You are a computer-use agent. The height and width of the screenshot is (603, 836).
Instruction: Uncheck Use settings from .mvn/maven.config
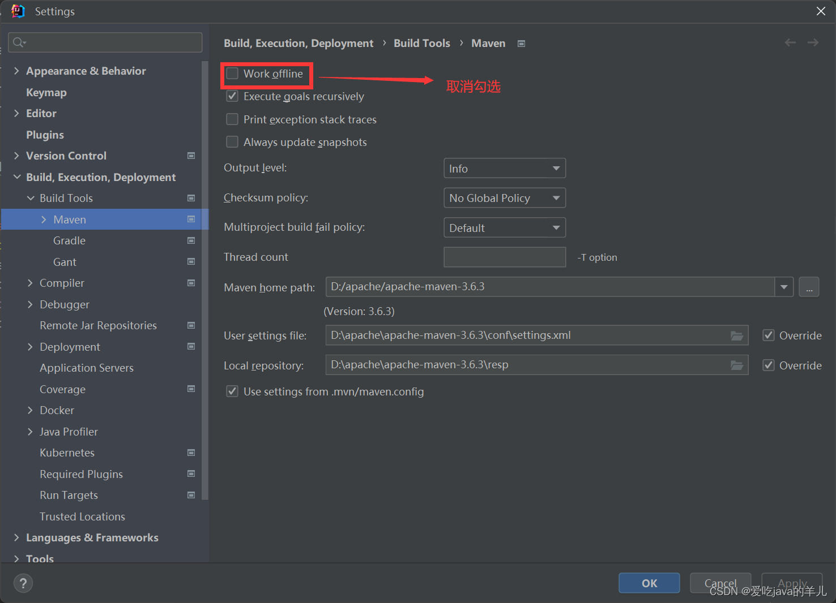pyautogui.click(x=232, y=391)
